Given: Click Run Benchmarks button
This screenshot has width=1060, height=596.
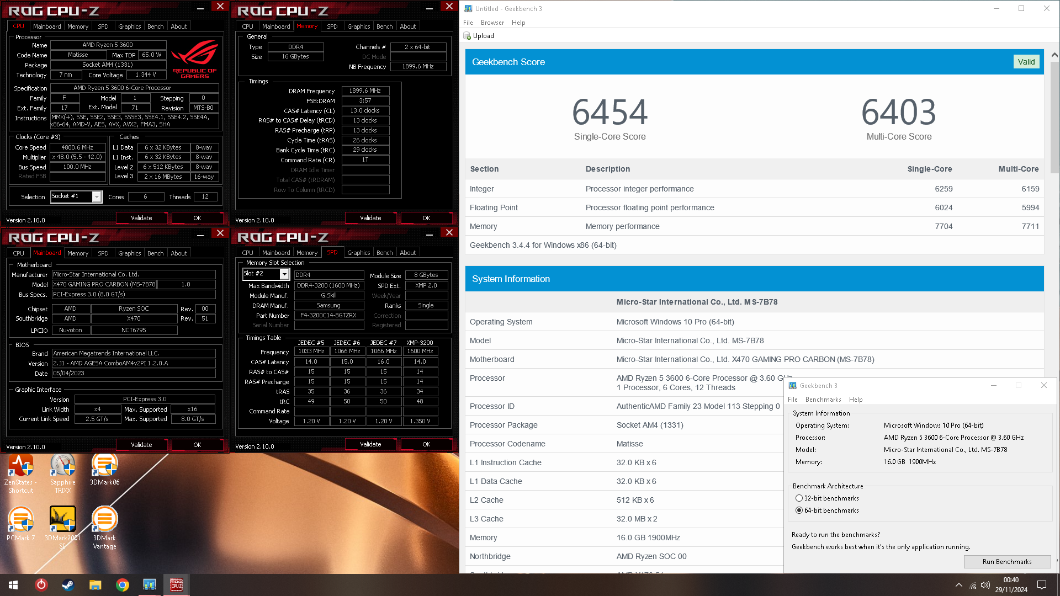Looking at the screenshot, I should coord(1007,562).
